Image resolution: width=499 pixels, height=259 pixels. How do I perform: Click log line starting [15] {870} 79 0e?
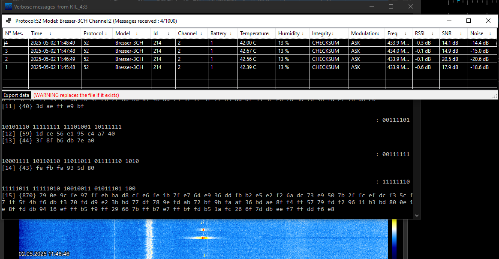[x=207, y=196]
